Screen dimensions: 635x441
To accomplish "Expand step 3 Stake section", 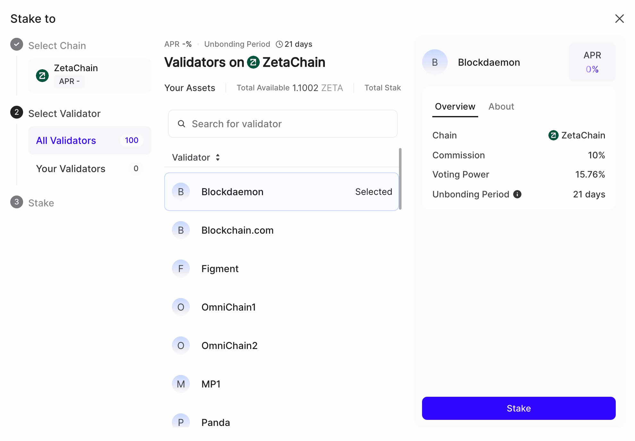I will point(41,203).
